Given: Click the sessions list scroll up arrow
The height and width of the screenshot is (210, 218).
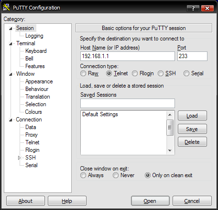Looking at the screenshot, I should (x=170, y=115).
